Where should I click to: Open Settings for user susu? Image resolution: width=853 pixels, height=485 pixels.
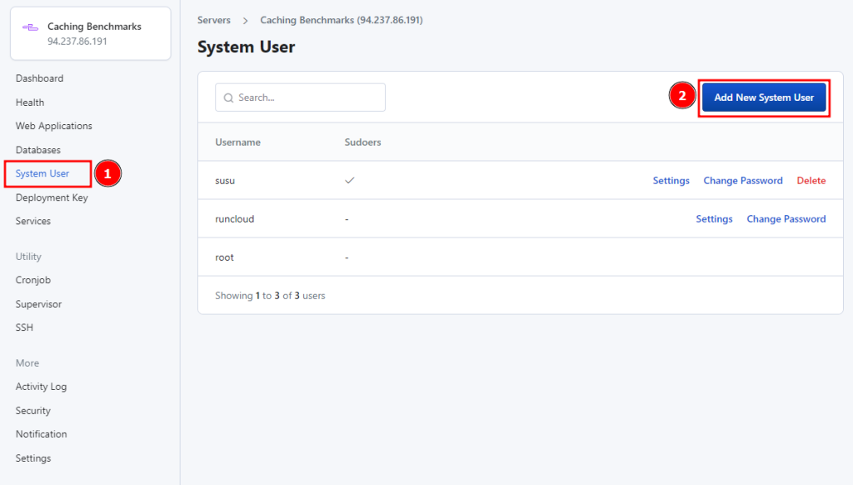671,181
